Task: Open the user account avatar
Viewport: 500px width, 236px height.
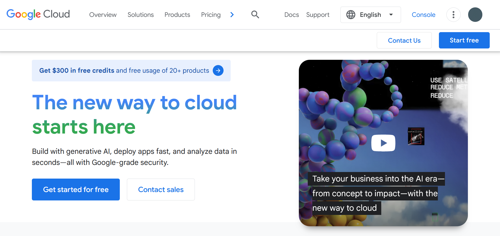Action: click(x=475, y=14)
